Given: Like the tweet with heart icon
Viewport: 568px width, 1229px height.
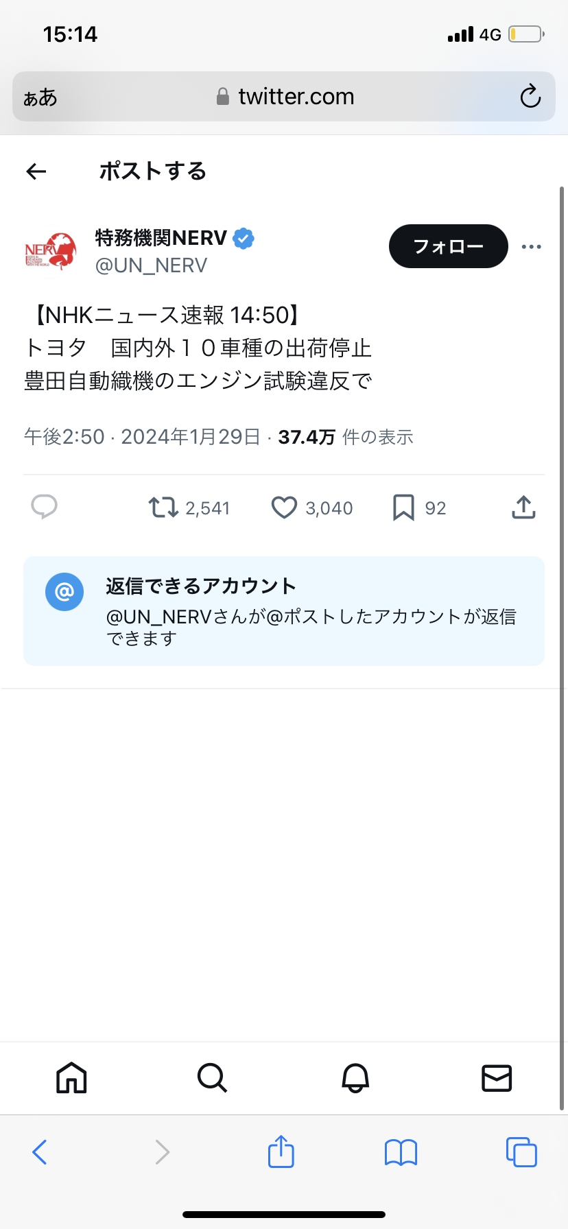Looking at the screenshot, I should pyautogui.click(x=284, y=508).
